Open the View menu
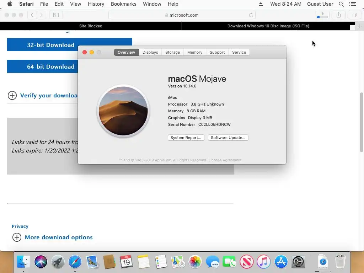 click(x=76, y=4)
